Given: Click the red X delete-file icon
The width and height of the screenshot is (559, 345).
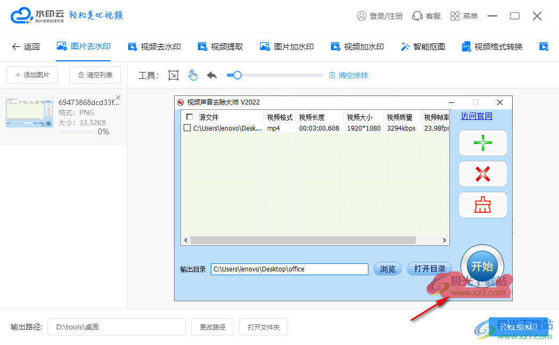Looking at the screenshot, I should click(x=483, y=174).
